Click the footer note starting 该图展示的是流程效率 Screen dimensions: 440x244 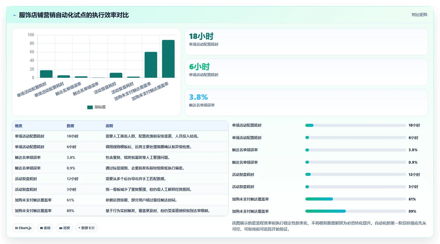point(329,226)
